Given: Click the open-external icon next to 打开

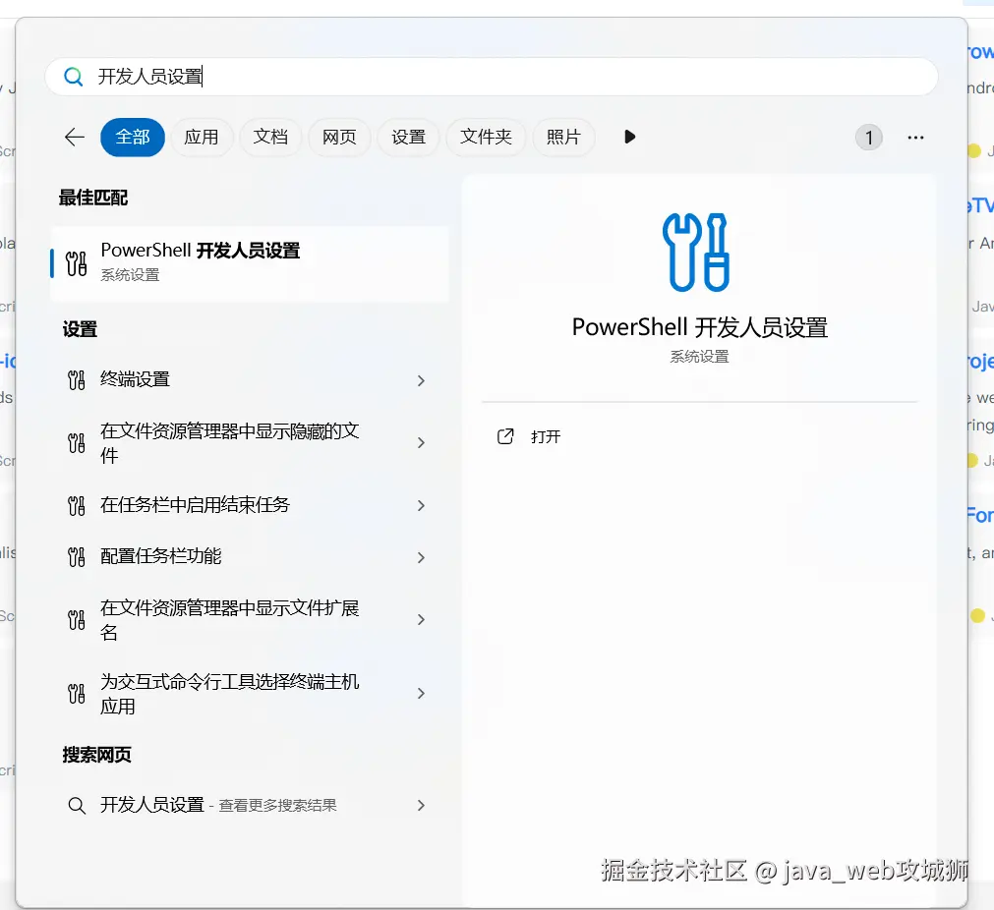Looking at the screenshot, I should (x=505, y=436).
